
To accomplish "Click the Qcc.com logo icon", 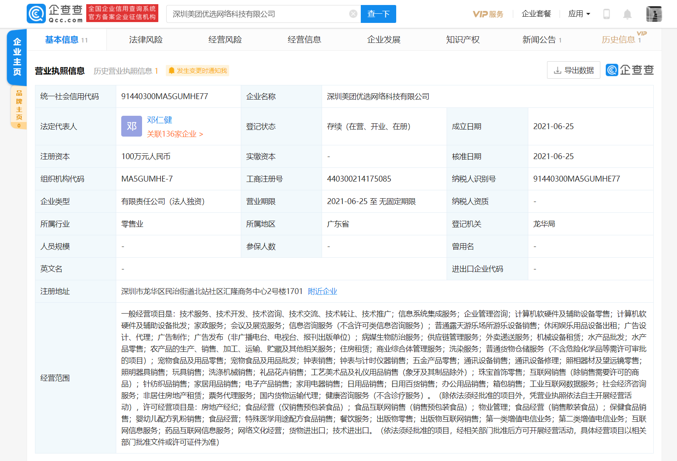I will pos(36,14).
